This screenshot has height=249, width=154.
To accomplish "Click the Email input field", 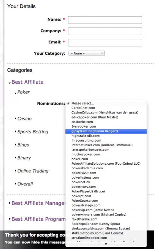I will pos(105,43).
